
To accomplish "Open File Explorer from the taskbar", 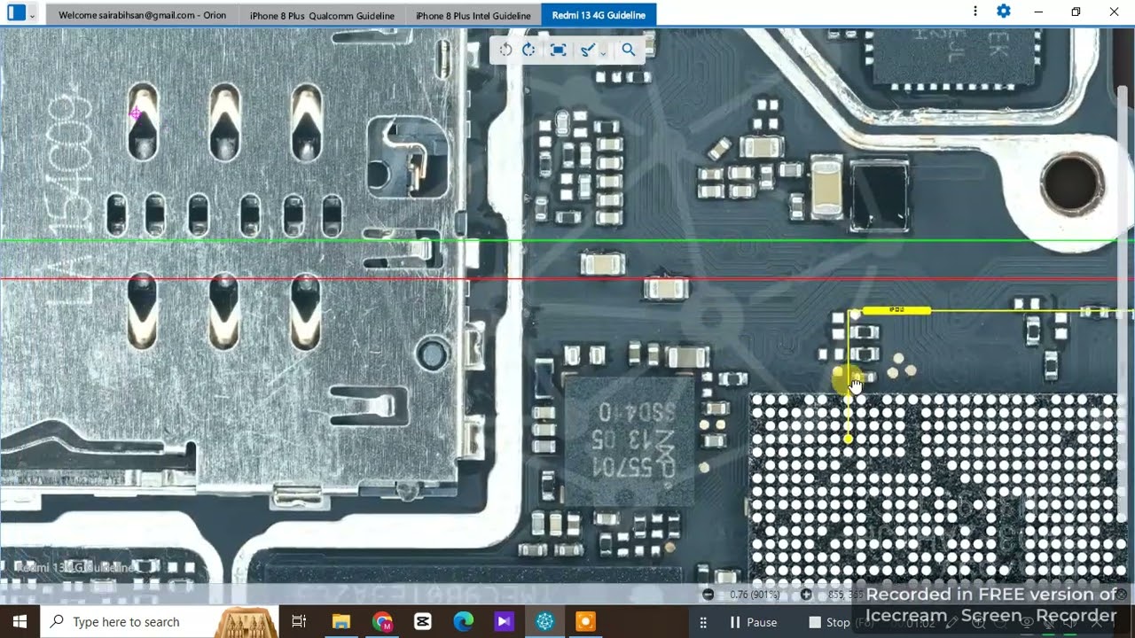I will (x=341, y=622).
